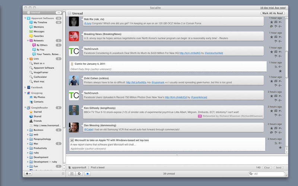The image size is (298, 186).
Task: Toggle the blue dot unread-only filter
Action: pyautogui.click(x=88, y=174)
